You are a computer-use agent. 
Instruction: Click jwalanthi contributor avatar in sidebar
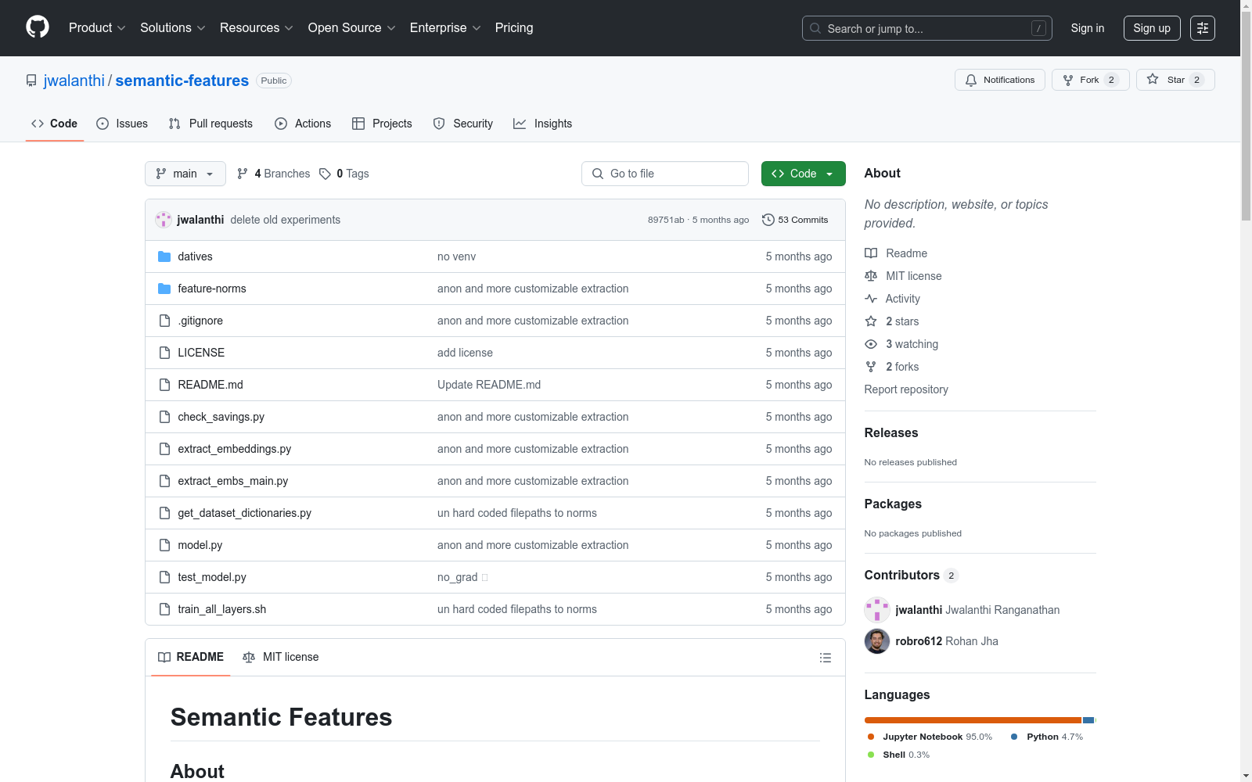[877, 610]
